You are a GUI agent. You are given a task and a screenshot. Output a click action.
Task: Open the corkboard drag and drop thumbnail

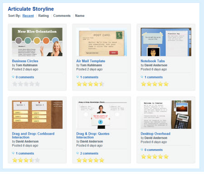click(37, 115)
